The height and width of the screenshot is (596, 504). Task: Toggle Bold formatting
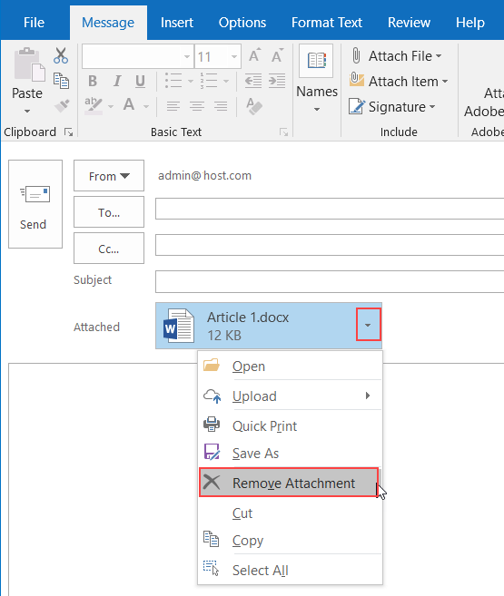point(93,81)
